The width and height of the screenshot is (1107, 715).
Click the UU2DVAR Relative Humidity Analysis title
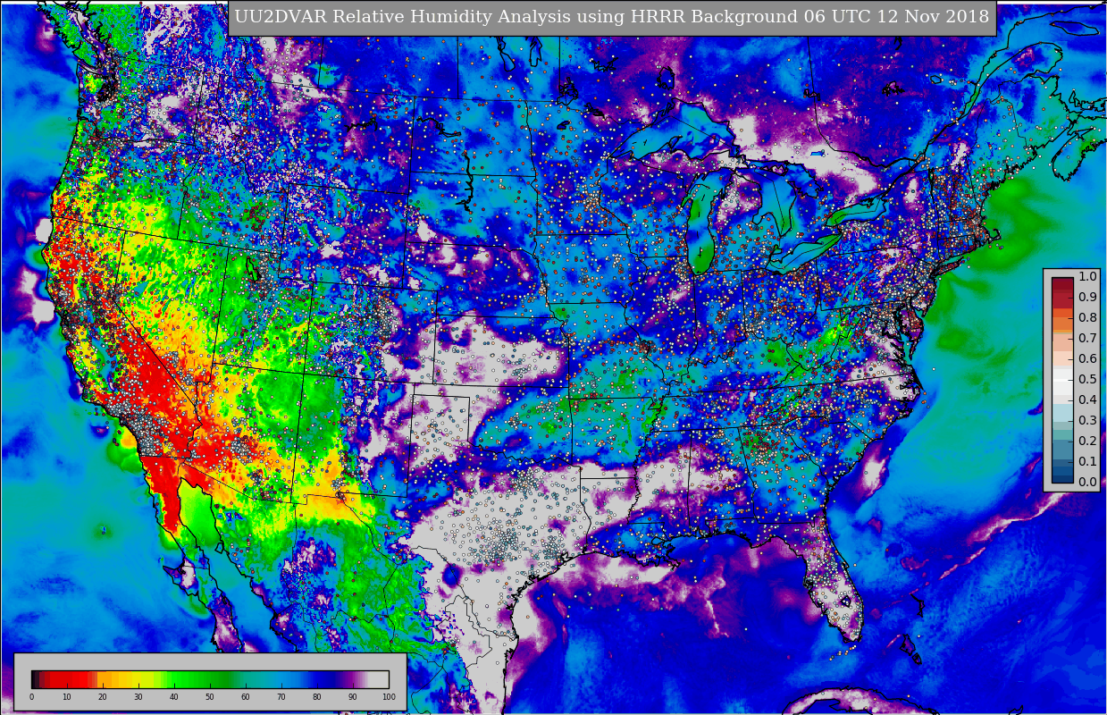point(612,17)
